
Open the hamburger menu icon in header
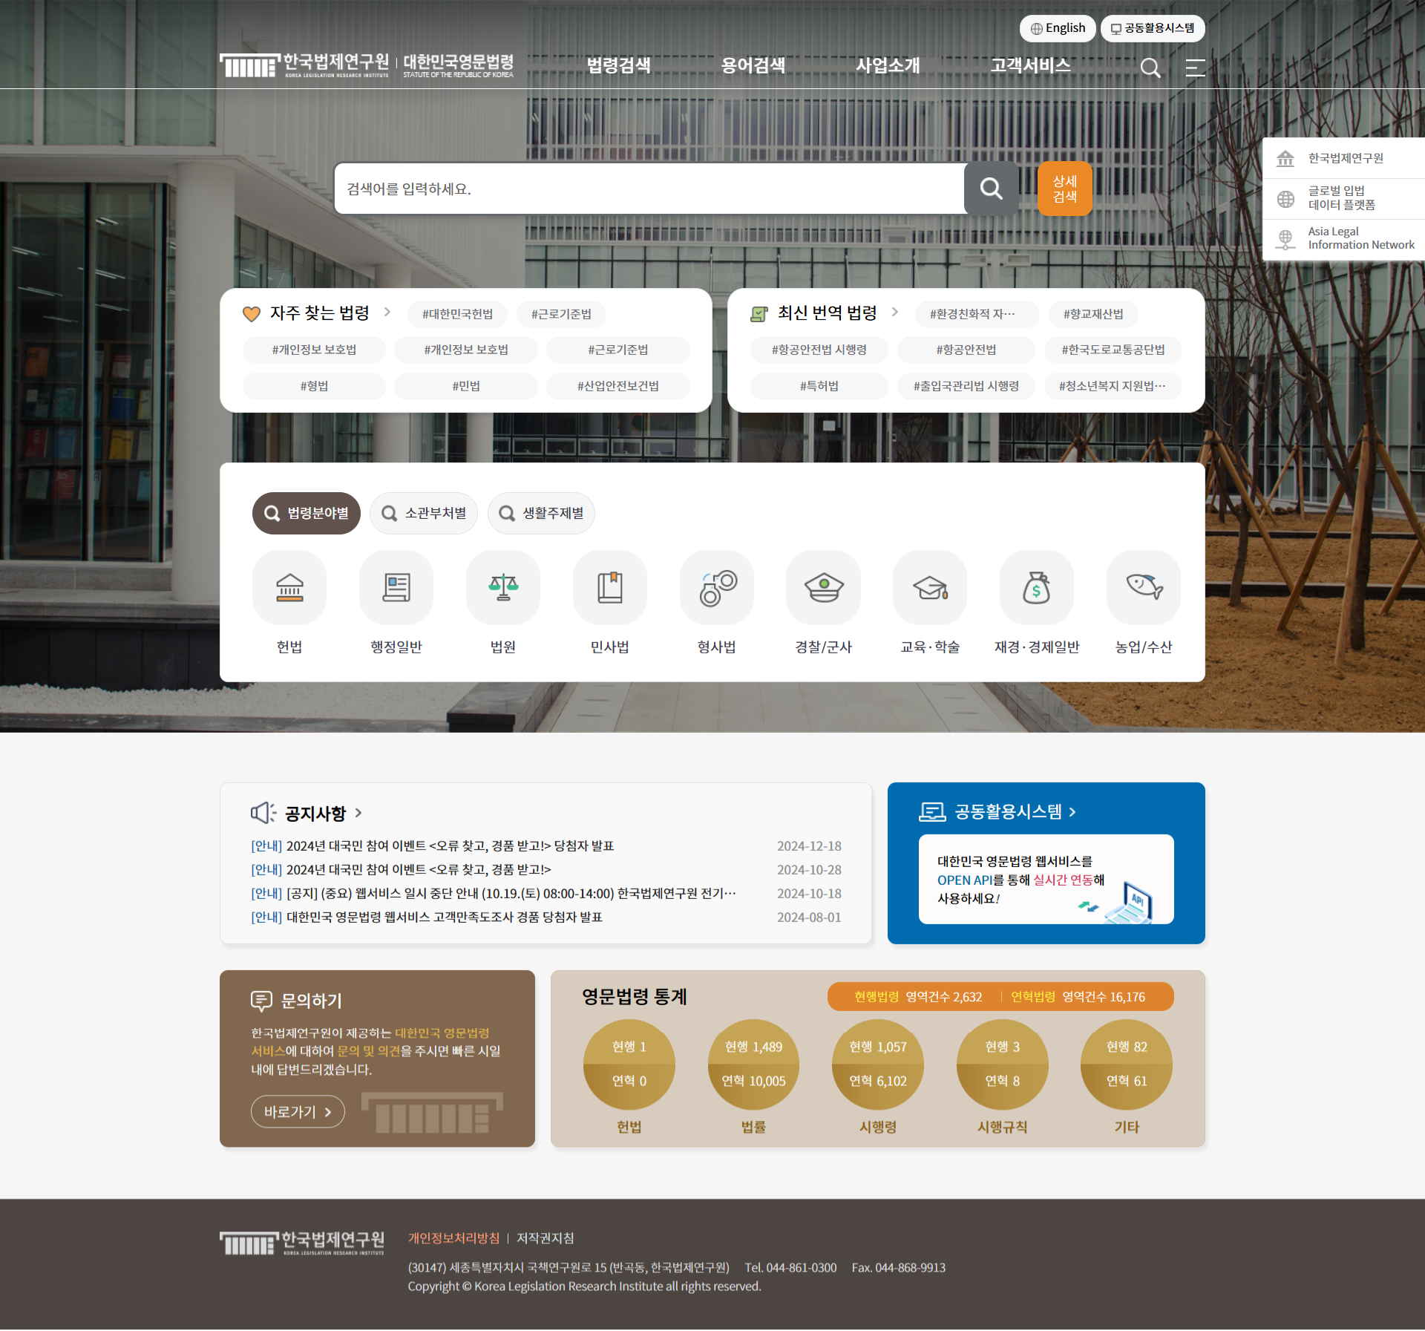pyautogui.click(x=1195, y=68)
